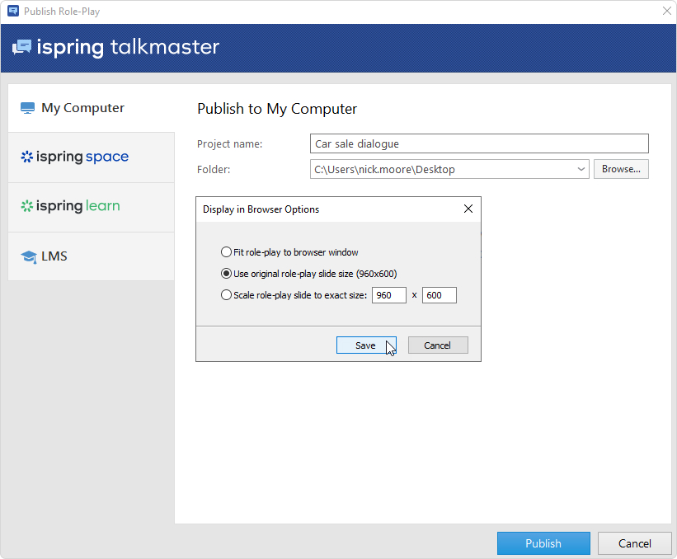This screenshot has width=677, height=559.
Task: Click the iSpring TalkMaster chat bubble logo
Action: (21, 47)
